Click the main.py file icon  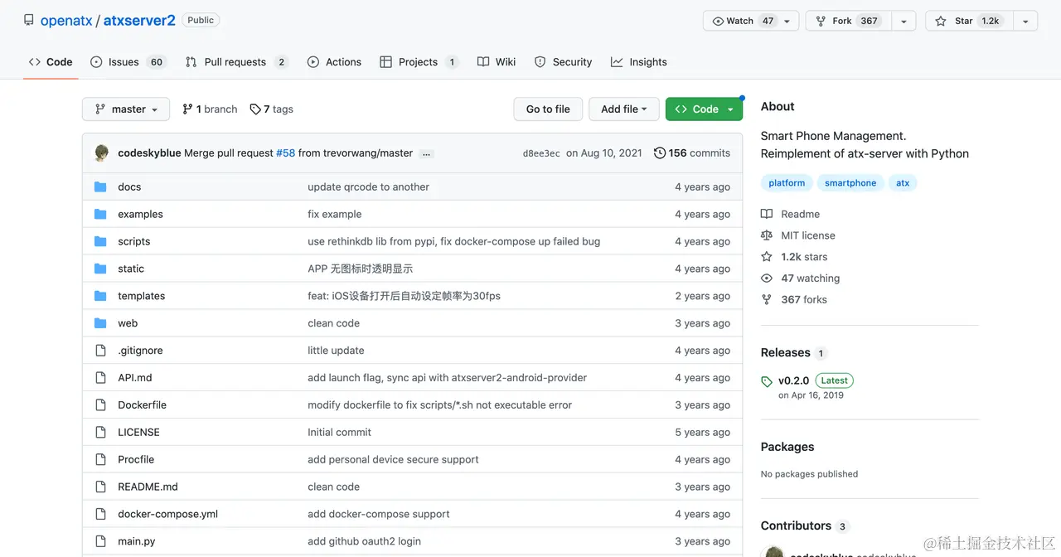point(100,541)
